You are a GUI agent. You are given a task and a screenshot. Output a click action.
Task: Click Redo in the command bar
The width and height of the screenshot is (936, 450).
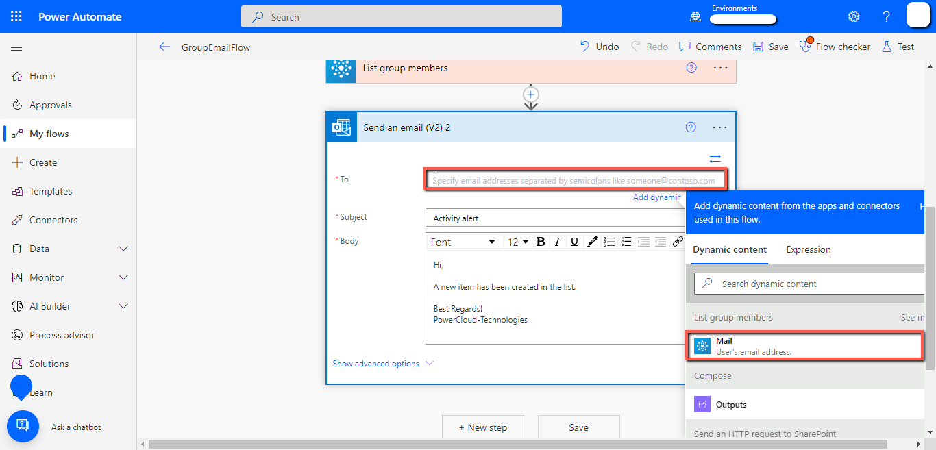point(650,47)
